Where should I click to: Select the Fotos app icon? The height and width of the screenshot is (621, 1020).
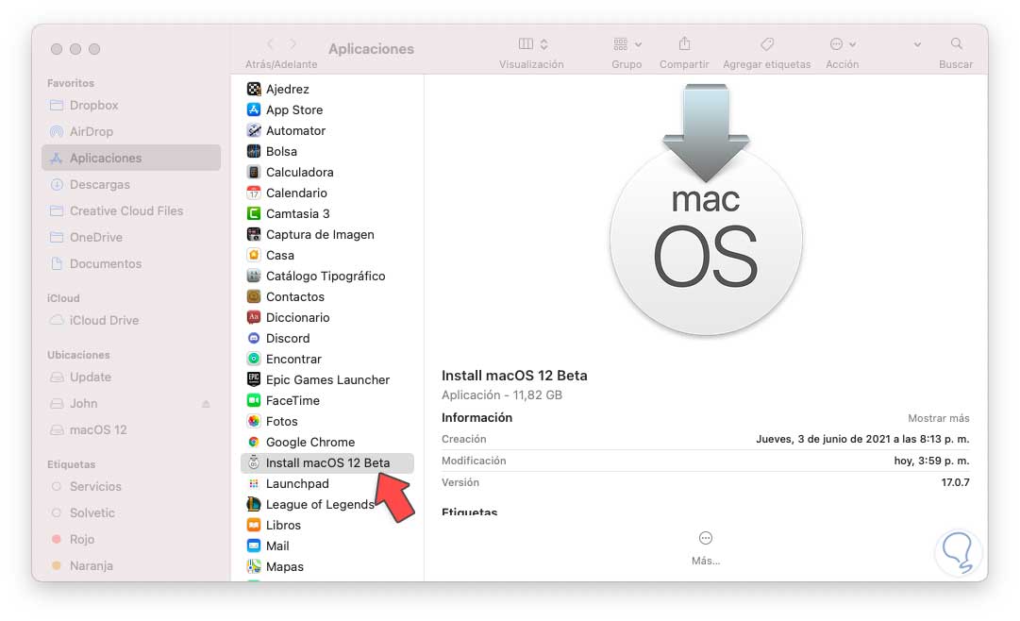(254, 421)
